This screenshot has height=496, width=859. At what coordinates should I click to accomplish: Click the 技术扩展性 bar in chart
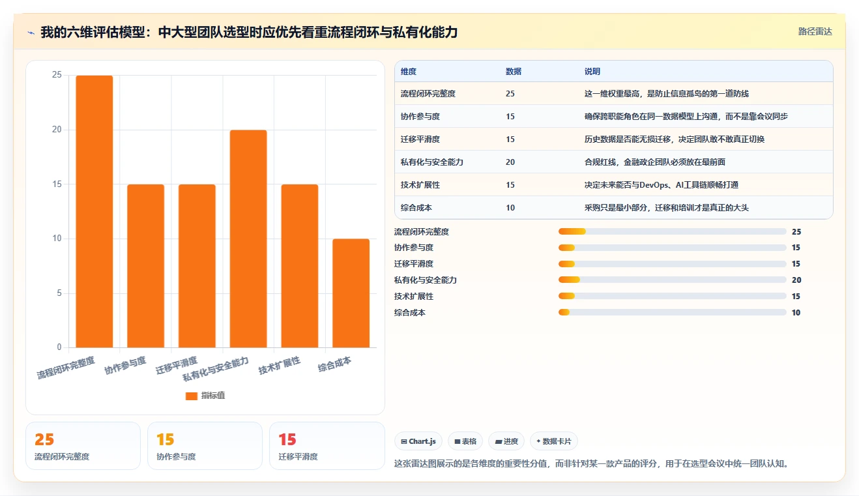pyautogui.click(x=300, y=266)
